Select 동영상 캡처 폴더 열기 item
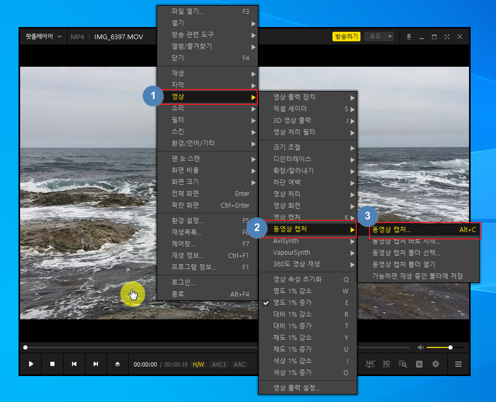This screenshot has height=402, width=496. pyautogui.click(x=419, y=265)
